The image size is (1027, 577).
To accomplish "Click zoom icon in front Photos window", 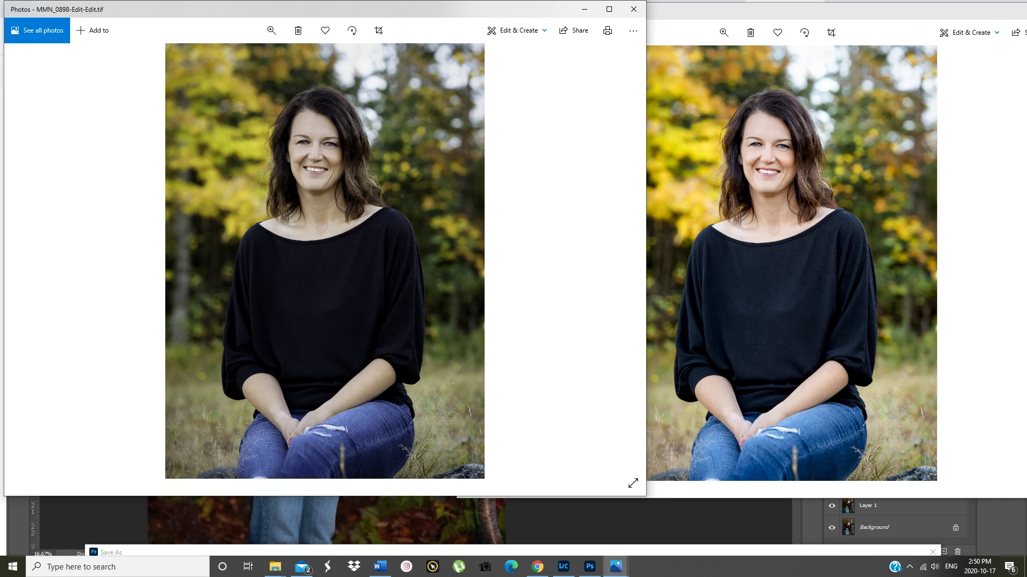I will [271, 30].
